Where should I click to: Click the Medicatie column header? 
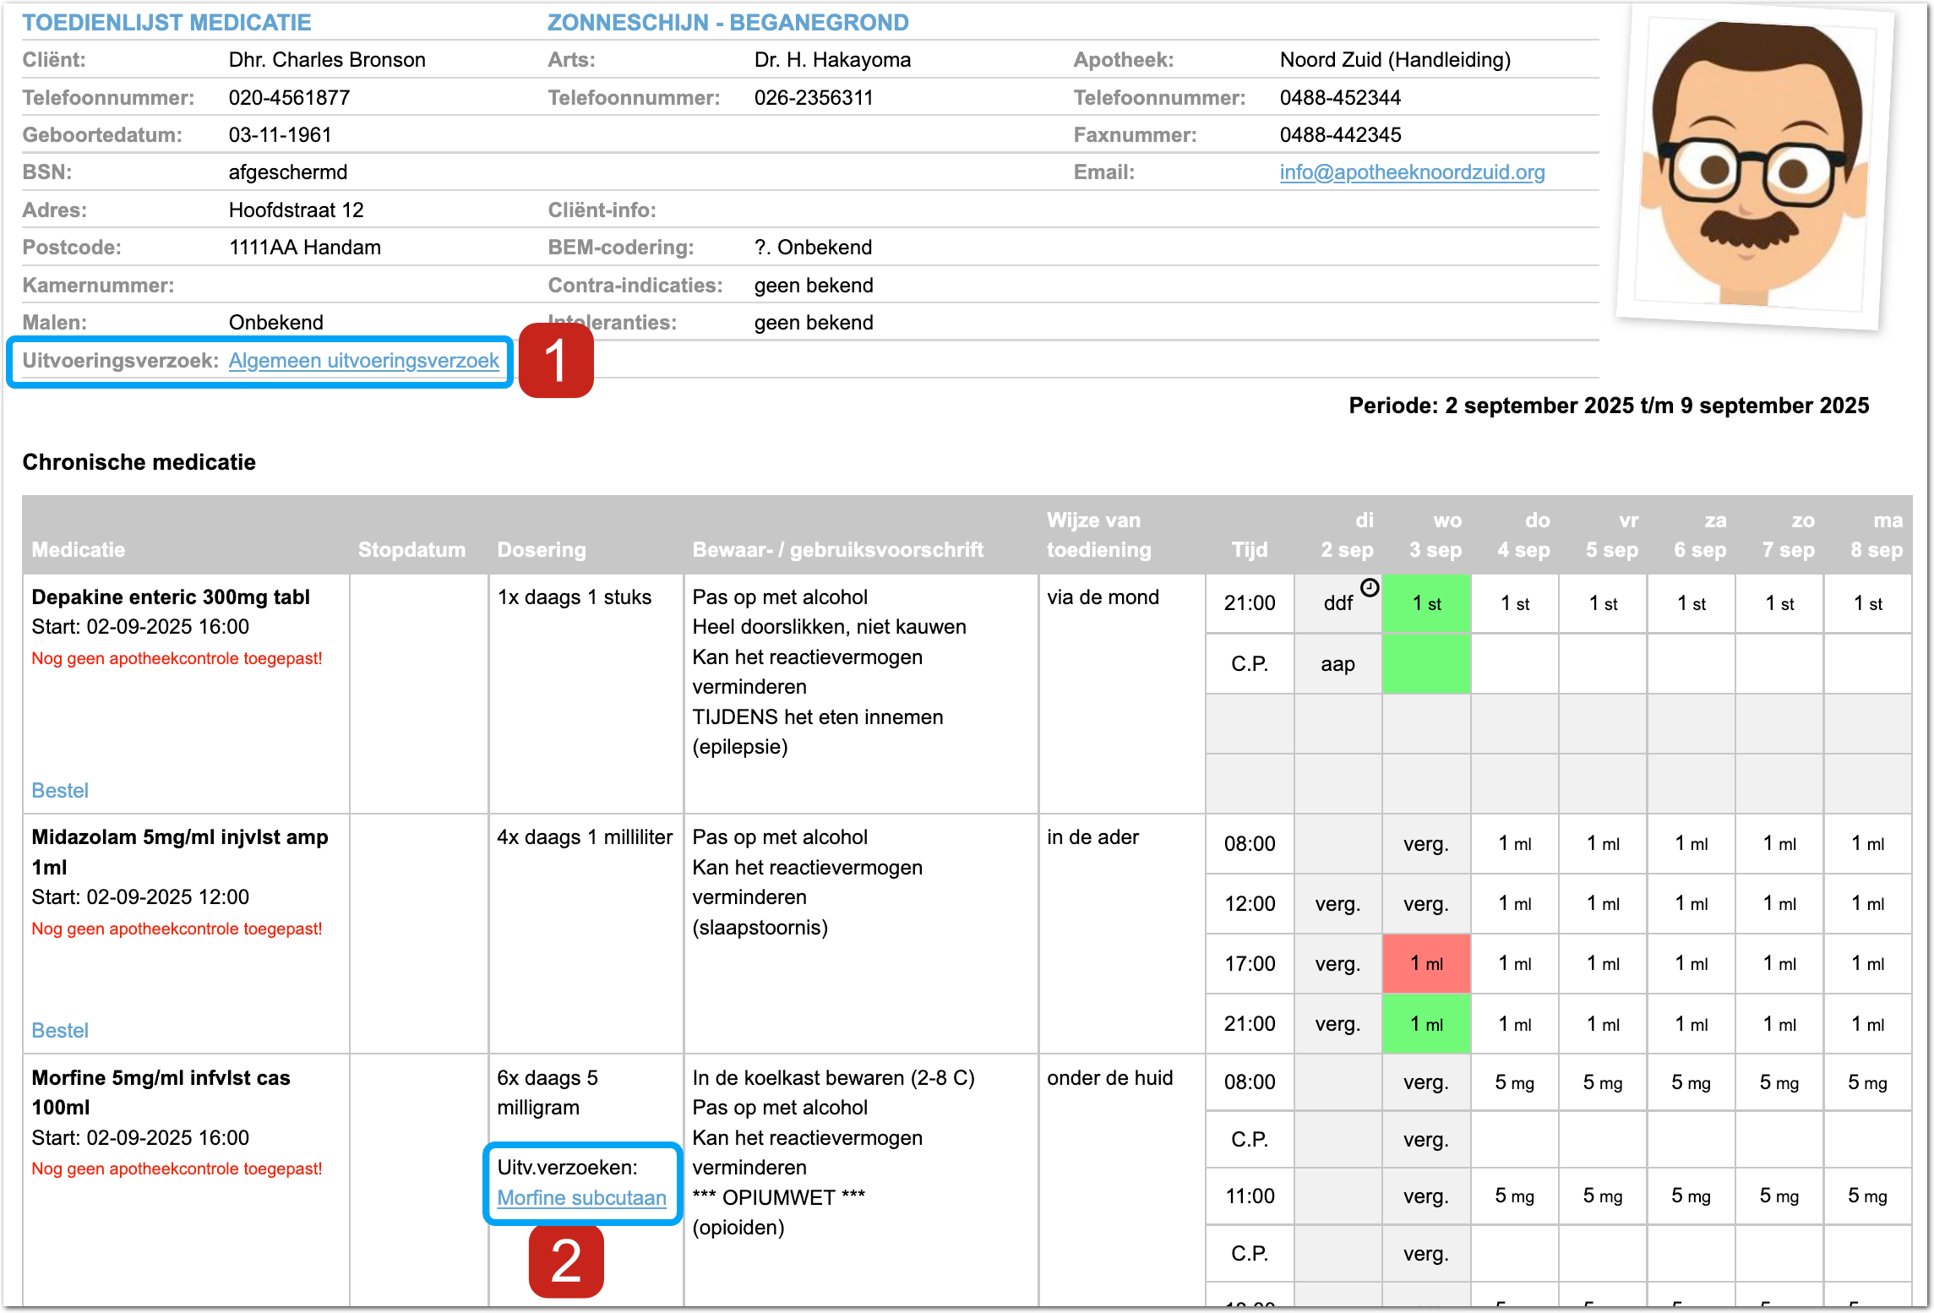(79, 550)
